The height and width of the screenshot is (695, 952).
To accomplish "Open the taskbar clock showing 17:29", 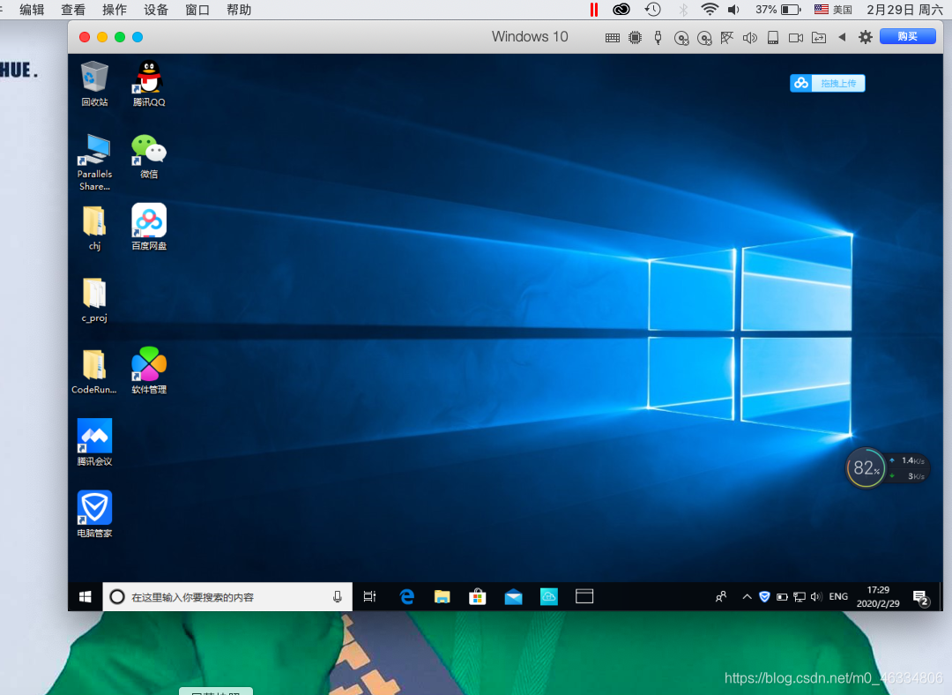I will (x=878, y=596).
